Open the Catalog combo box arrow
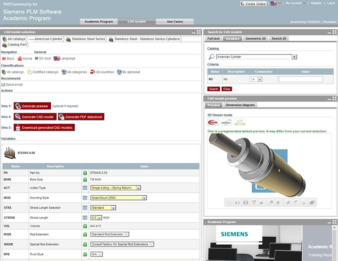338x261 pixels. [x=294, y=57]
